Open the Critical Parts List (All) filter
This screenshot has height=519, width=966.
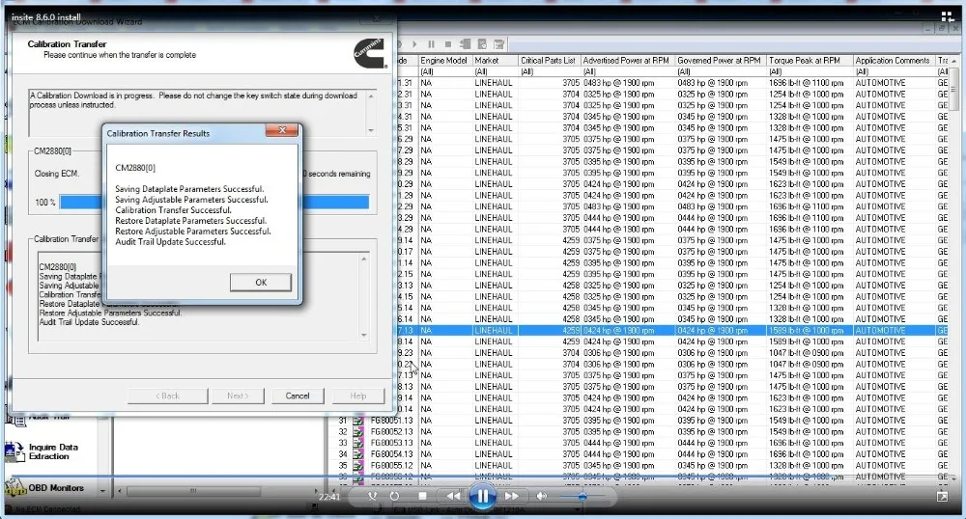tap(550, 71)
